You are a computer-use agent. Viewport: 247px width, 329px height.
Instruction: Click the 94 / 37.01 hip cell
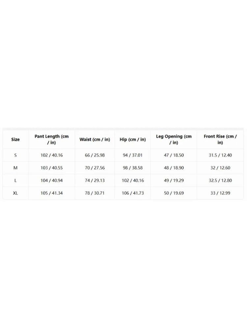132,155
